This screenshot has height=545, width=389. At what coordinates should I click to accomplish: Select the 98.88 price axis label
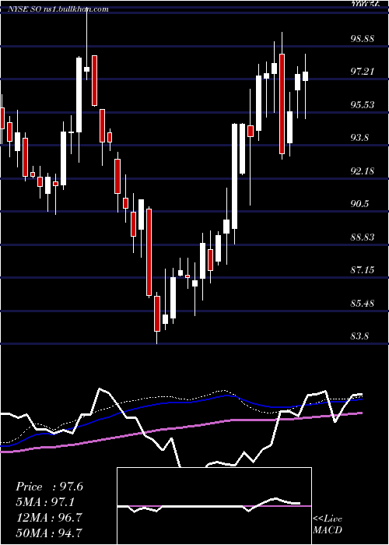click(x=363, y=38)
